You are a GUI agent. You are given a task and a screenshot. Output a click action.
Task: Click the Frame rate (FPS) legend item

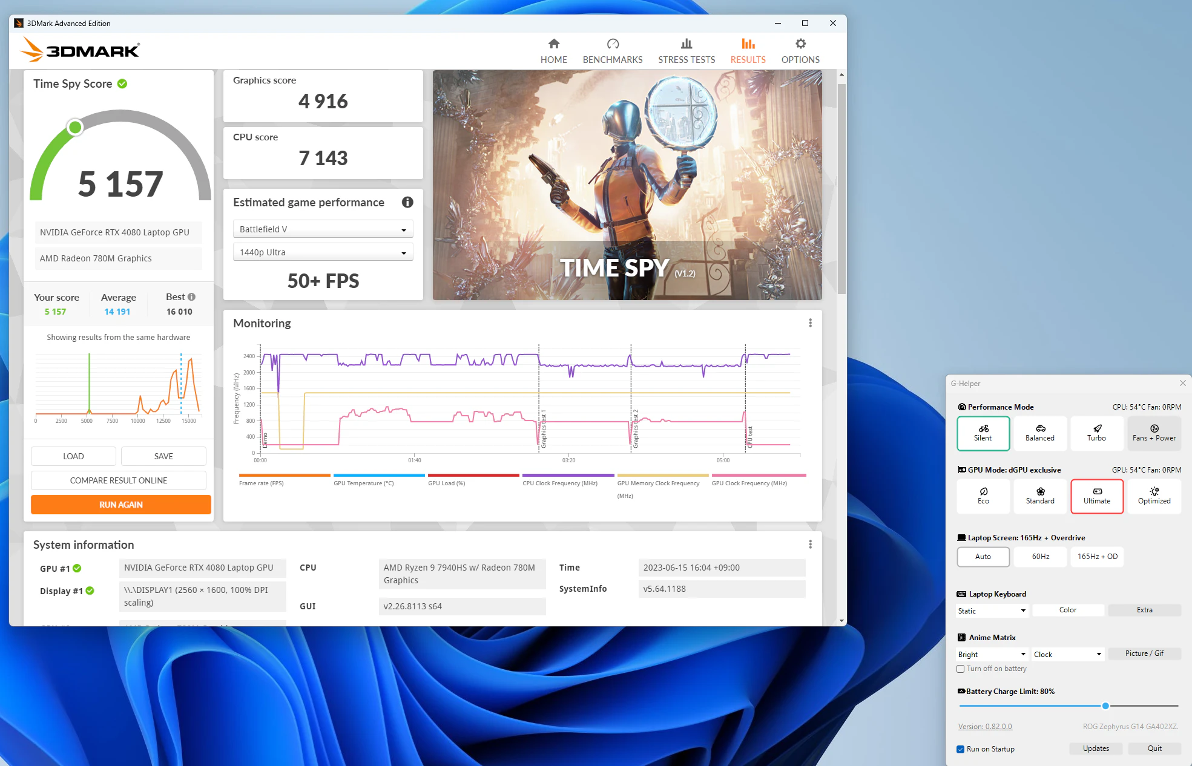(285, 480)
